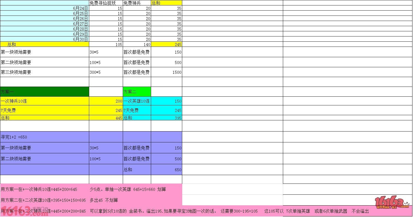
Task: Select the 6月29日 date cell
Action: 44,34
